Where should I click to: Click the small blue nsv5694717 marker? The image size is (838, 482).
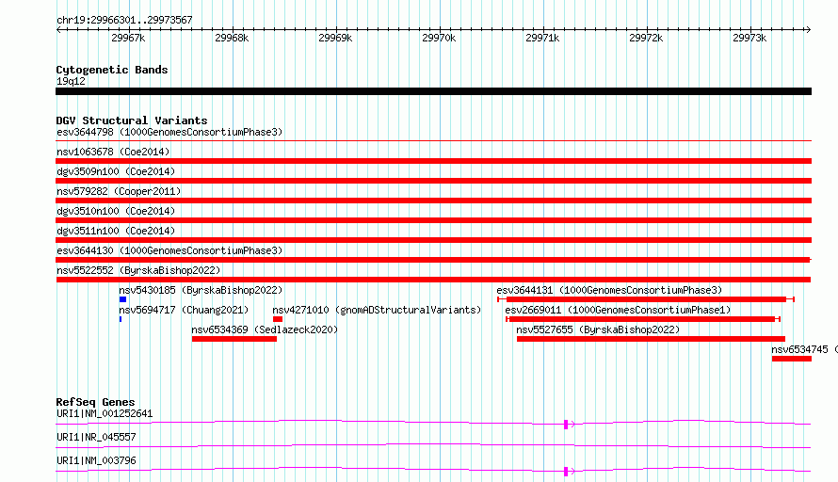click(x=121, y=319)
